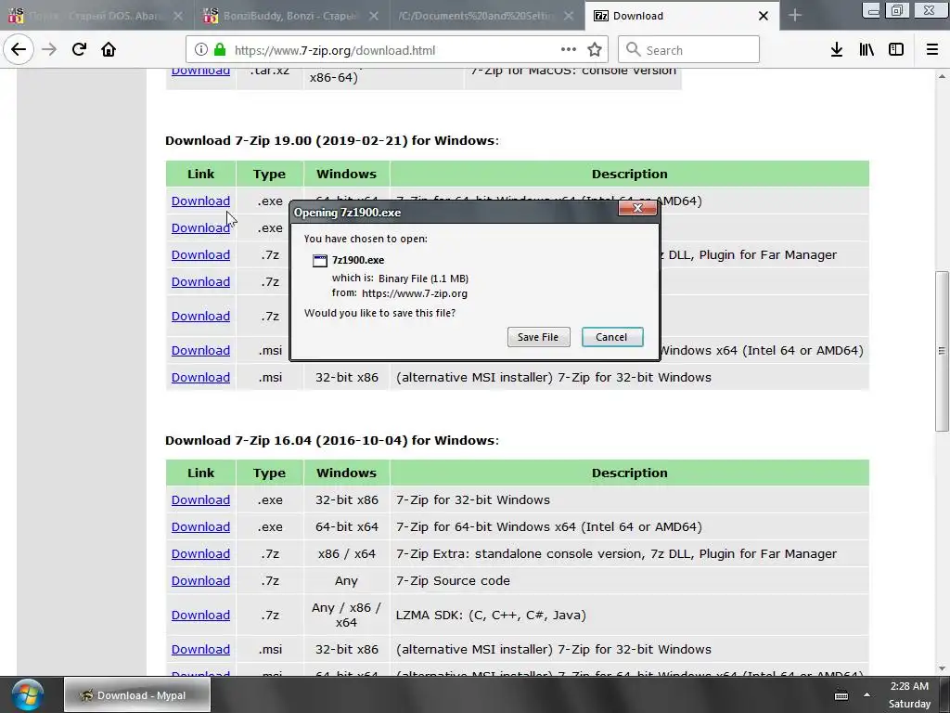Open 16.04 7-Zip Source code Download link
The width and height of the screenshot is (950, 713).
(x=200, y=580)
